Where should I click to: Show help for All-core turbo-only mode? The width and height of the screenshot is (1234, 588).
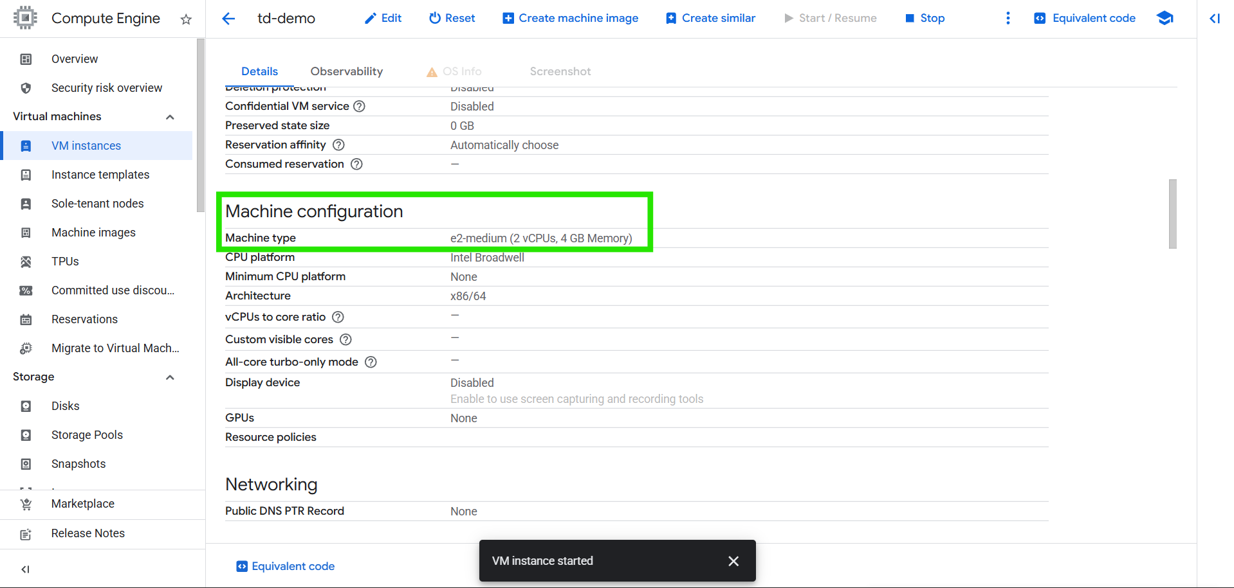pyautogui.click(x=371, y=362)
